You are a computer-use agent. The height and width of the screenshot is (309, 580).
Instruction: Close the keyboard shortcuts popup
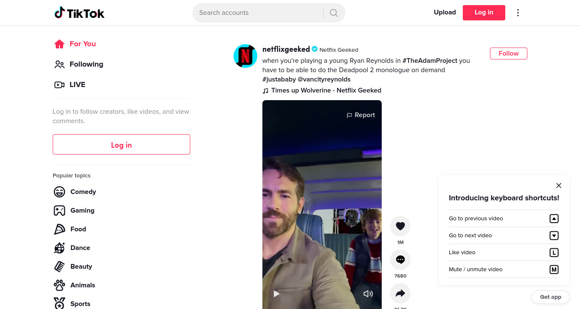coord(559,185)
